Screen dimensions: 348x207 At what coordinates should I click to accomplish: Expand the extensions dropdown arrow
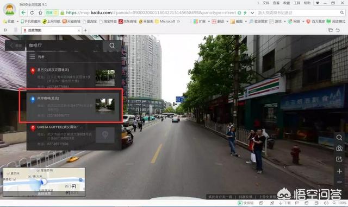[x=209, y=22]
